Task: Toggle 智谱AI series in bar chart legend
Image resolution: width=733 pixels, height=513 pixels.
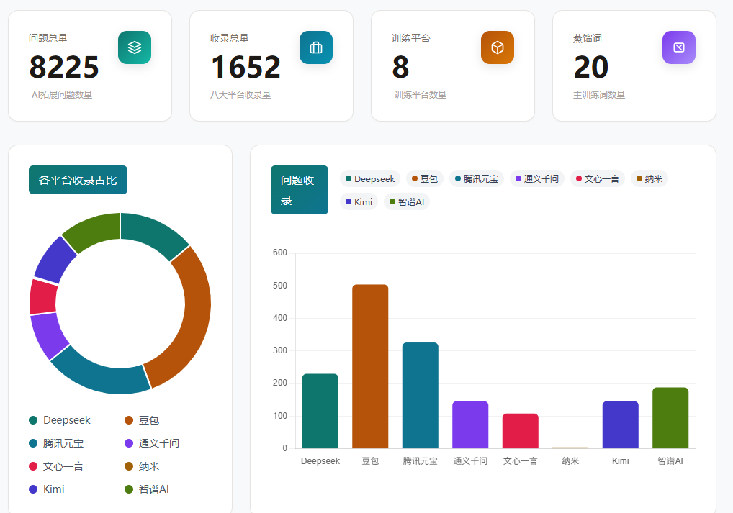Action: tap(407, 202)
